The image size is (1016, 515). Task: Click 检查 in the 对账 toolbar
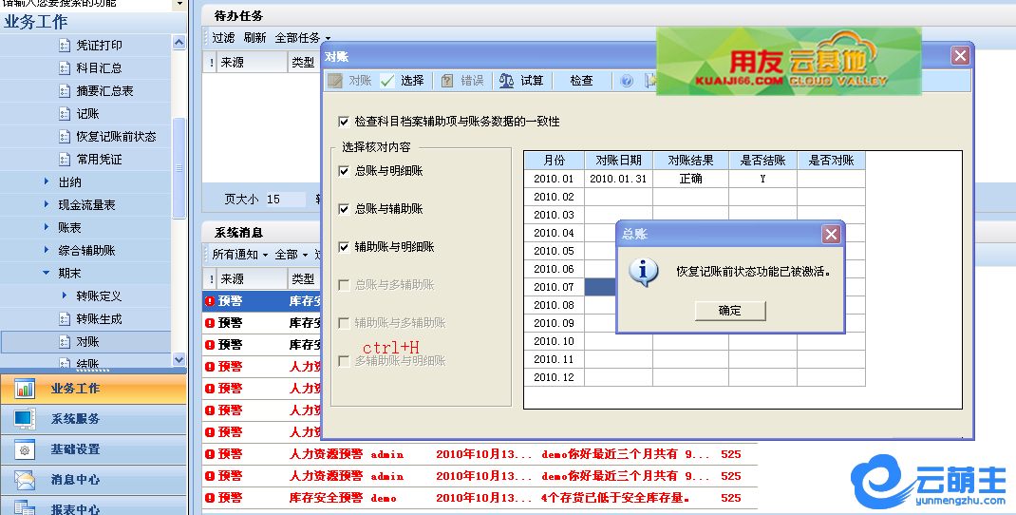point(581,81)
